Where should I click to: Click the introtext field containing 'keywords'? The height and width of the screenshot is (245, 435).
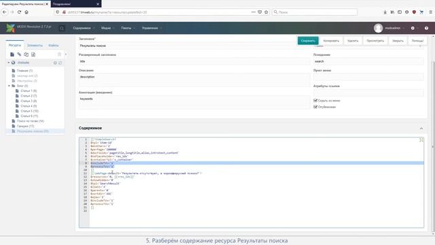point(194,102)
